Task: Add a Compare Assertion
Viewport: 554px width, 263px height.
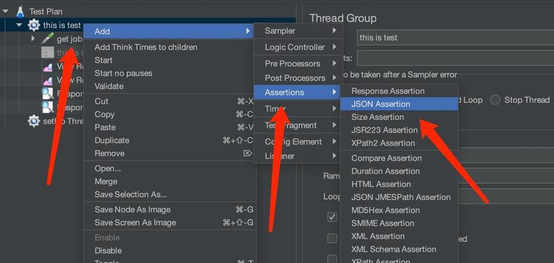Action: click(x=399, y=158)
